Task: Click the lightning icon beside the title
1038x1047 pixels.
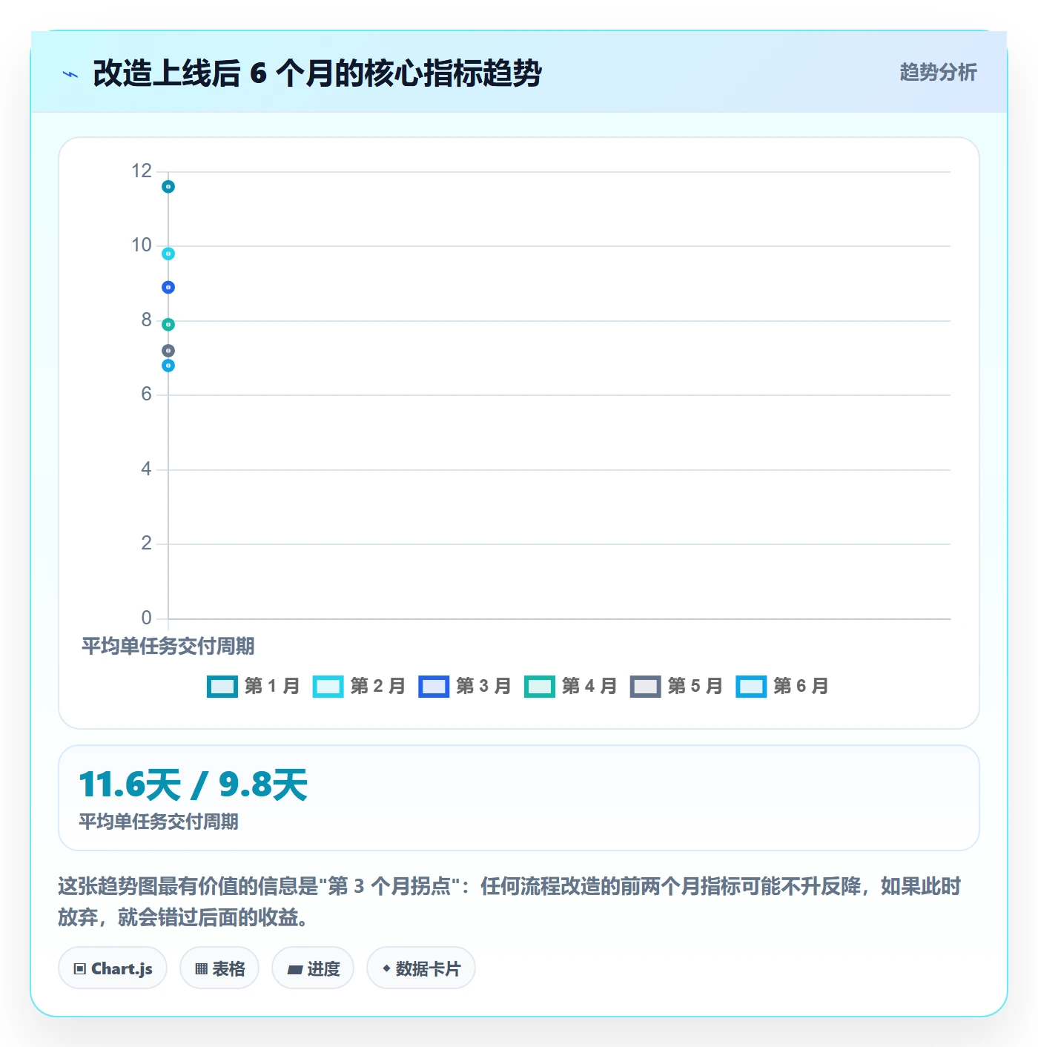Action: pos(70,74)
